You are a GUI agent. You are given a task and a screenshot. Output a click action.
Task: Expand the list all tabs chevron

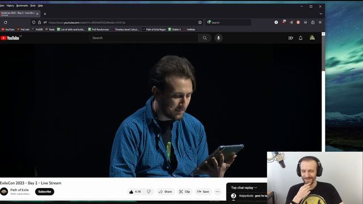(x=321, y=14)
